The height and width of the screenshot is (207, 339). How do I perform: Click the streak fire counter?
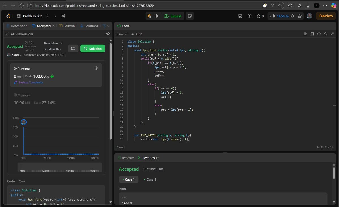[x=260, y=16]
